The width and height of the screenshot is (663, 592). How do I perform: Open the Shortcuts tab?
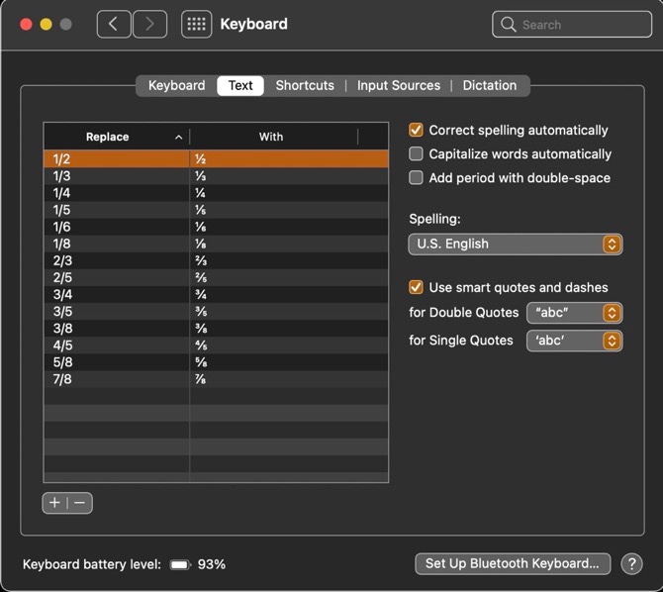tap(305, 85)
